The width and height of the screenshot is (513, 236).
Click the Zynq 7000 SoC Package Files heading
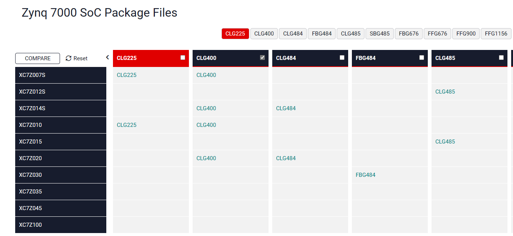(x=100, y=13)
